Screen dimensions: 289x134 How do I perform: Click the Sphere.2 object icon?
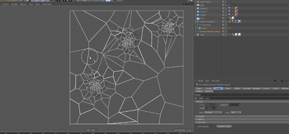(x=198, y=9)
